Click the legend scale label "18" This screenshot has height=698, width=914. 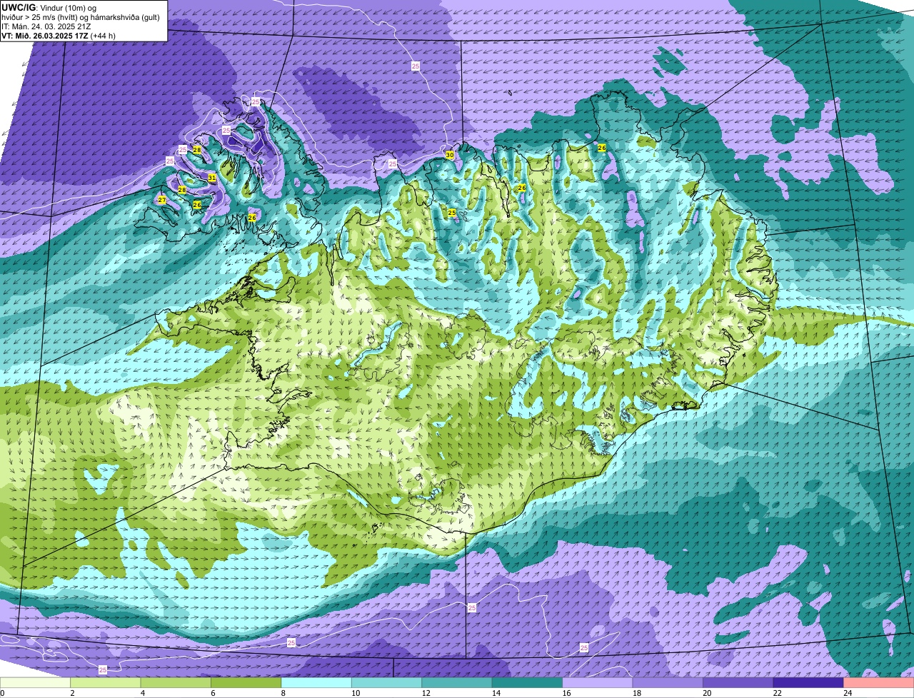(636, 692)
